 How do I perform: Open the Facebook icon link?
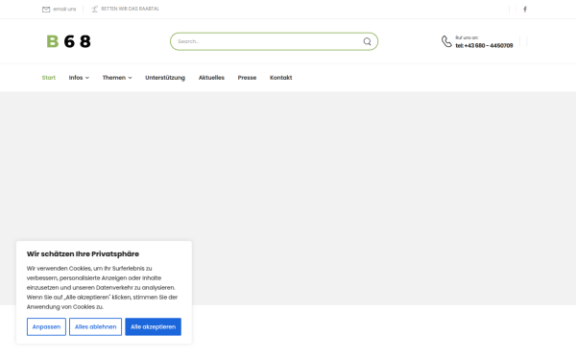click(525, 10)
